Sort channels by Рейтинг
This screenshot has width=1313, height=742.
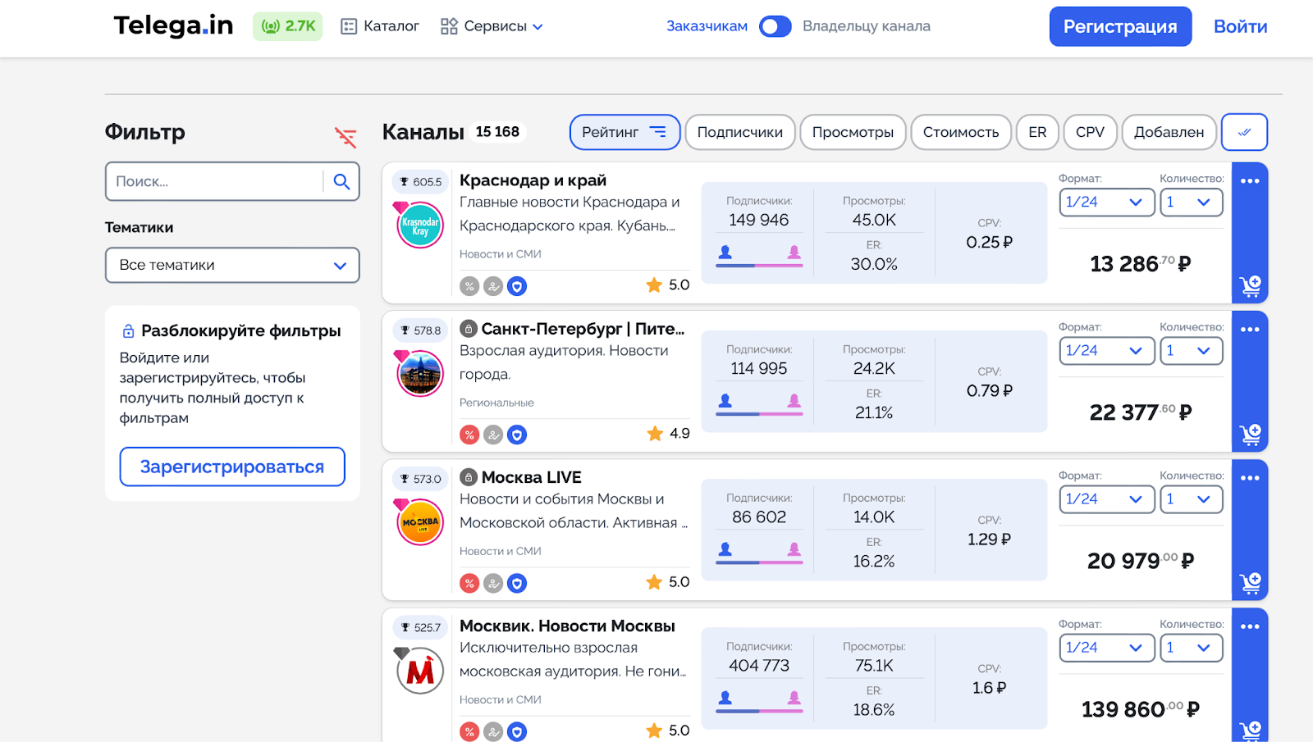click(624, 132)
